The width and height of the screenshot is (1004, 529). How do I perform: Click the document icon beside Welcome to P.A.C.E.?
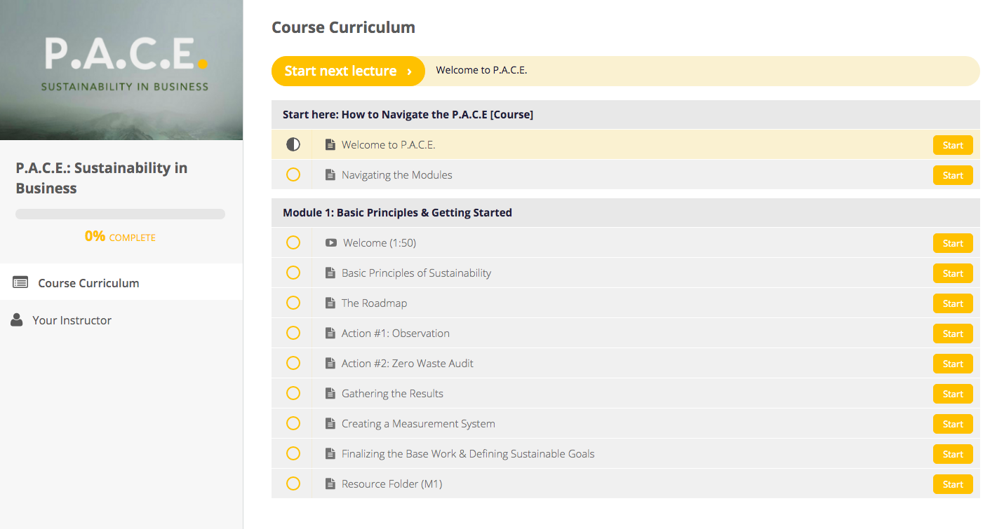tap(330, 145)
